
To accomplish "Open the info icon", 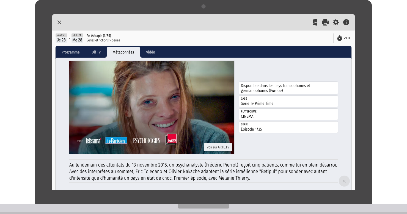I will (x=346, y=22).
